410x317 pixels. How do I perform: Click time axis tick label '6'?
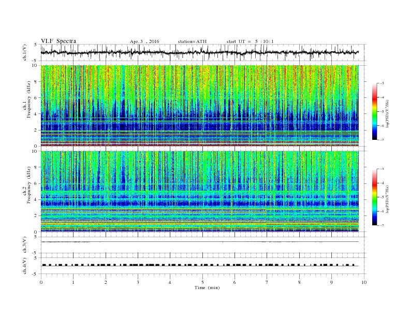coord(235,282)
